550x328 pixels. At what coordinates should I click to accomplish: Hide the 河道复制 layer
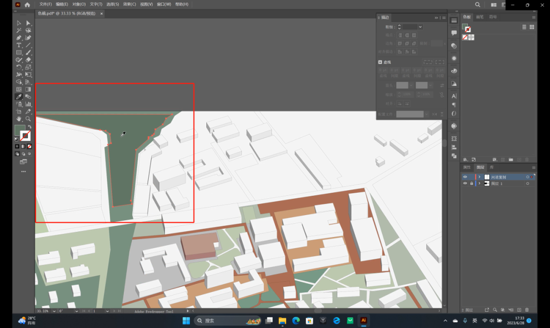[465, 177]
